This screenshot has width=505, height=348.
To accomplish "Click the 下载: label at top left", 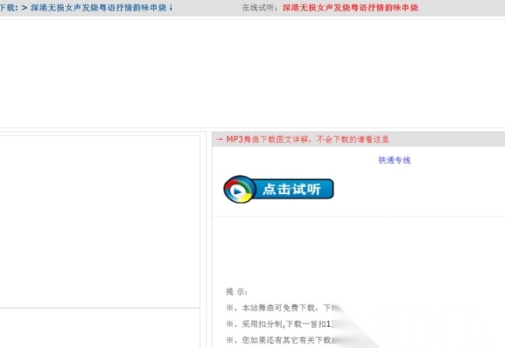I will coord(9,8).
